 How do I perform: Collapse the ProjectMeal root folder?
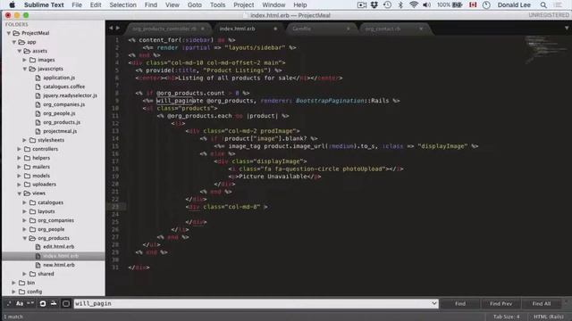[9, 33]
